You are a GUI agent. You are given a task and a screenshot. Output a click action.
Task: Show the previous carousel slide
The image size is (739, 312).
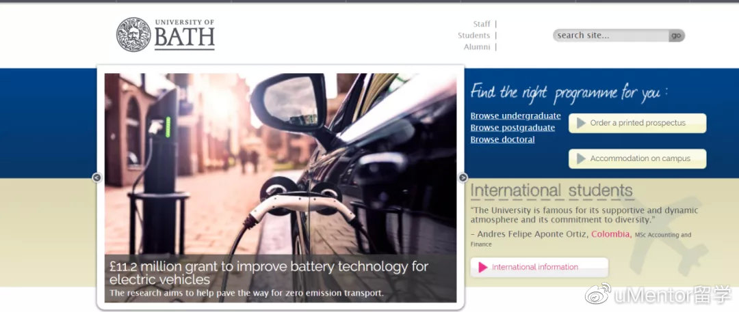tap(97, 178)
